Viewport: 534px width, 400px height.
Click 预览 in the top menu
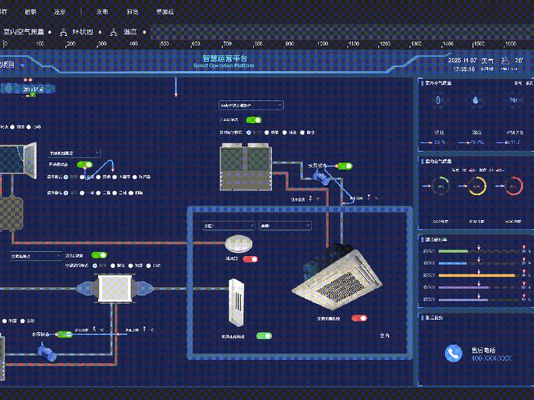[x=132, y=11]
